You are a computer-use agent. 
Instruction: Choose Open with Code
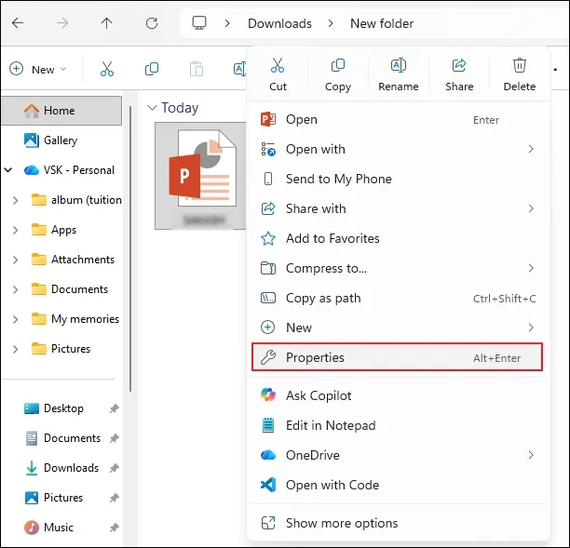tap(398, 485)
